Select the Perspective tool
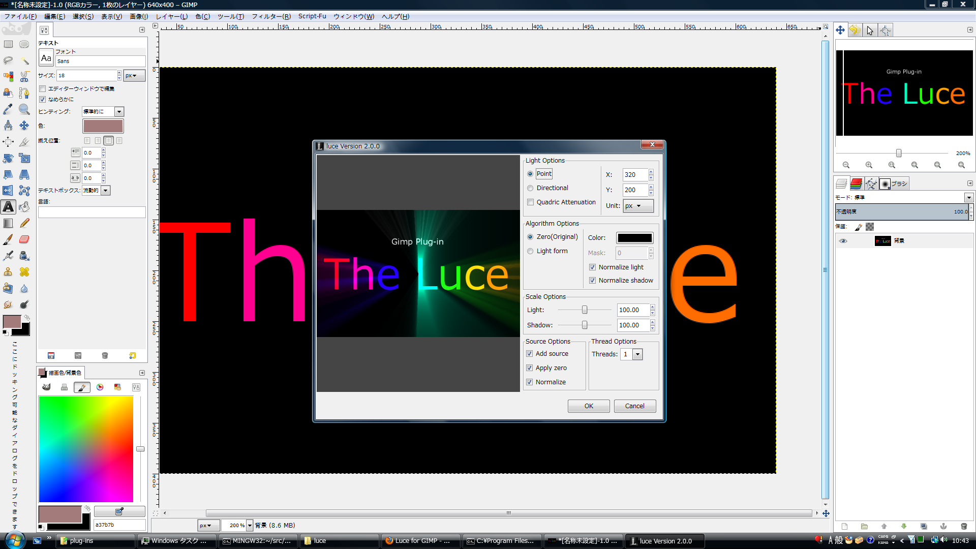Image resolution: width=976 pixels, height=549 pixels. [24, 174]
